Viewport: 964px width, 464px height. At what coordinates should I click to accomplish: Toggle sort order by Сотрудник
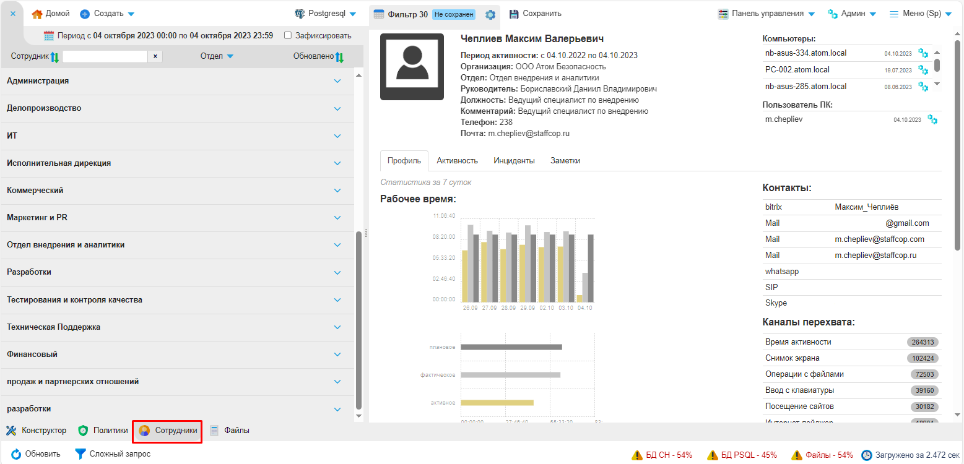point(54,57)
